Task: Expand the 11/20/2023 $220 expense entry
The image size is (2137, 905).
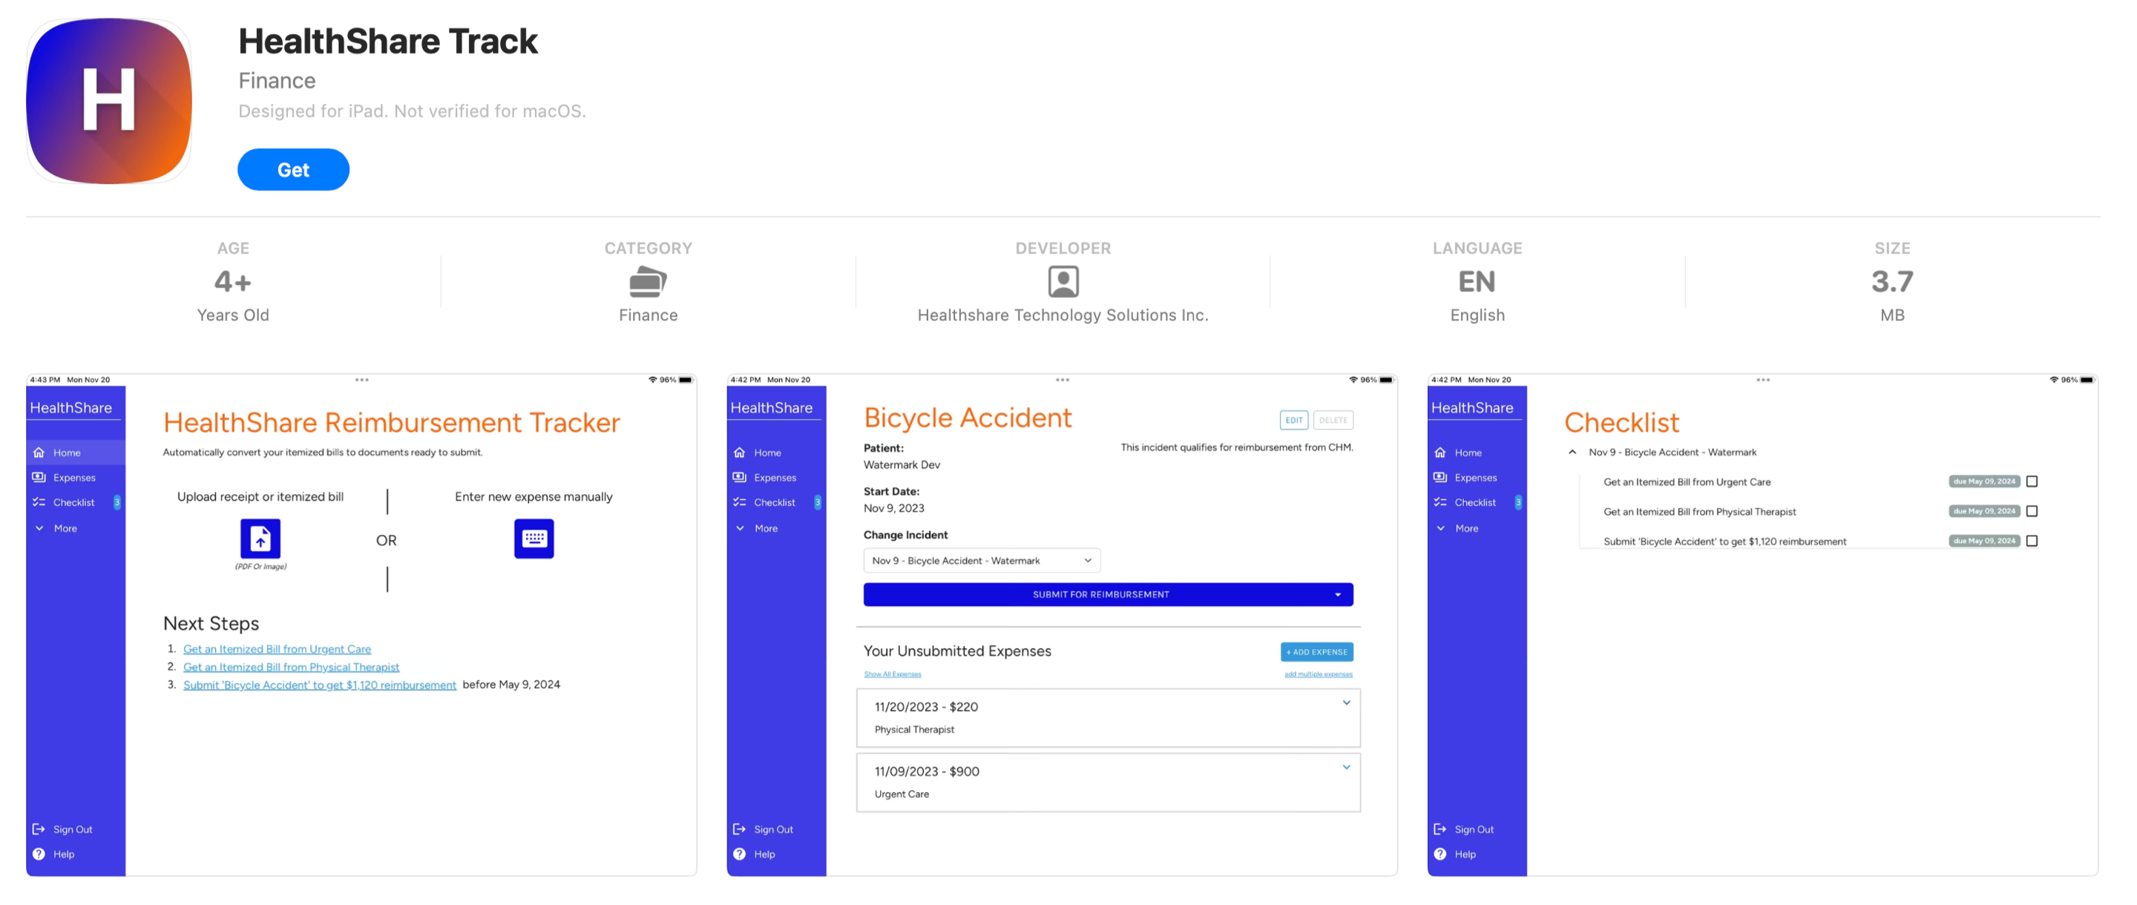Action: [x=1345, y=703]
